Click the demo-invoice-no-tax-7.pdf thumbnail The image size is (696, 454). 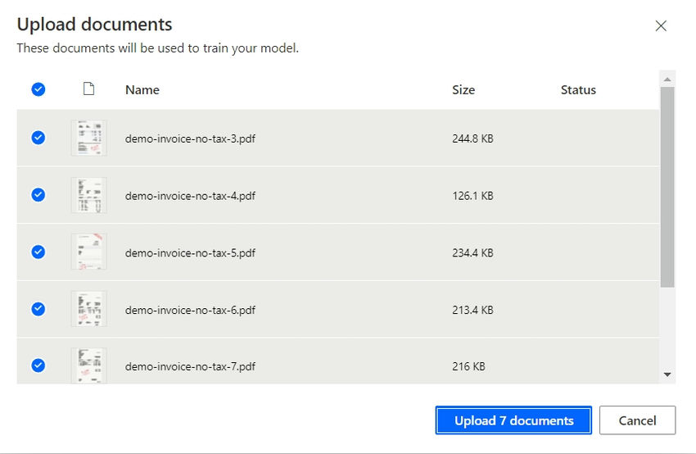tap(88, 365)
